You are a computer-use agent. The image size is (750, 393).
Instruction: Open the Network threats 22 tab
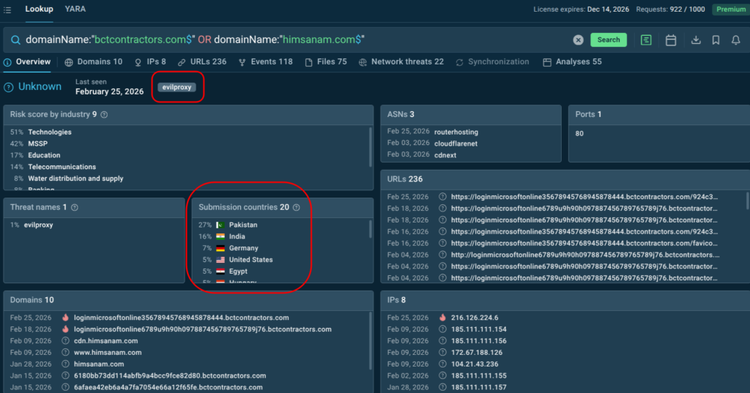[x=401, y=62]
